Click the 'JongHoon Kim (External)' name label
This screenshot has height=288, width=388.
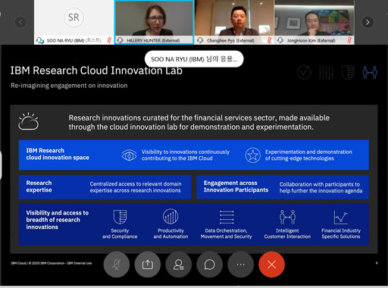click(311, 40)
